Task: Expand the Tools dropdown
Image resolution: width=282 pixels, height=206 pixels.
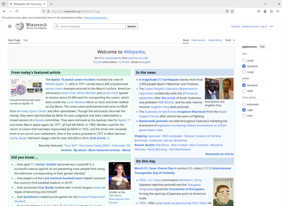Action: point(230,40)
